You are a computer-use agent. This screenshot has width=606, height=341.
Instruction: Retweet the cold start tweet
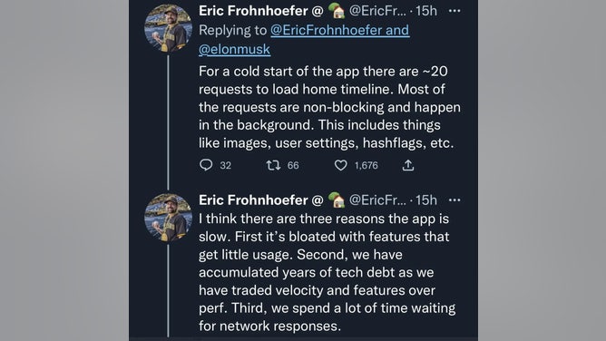(x=274, y=165)
